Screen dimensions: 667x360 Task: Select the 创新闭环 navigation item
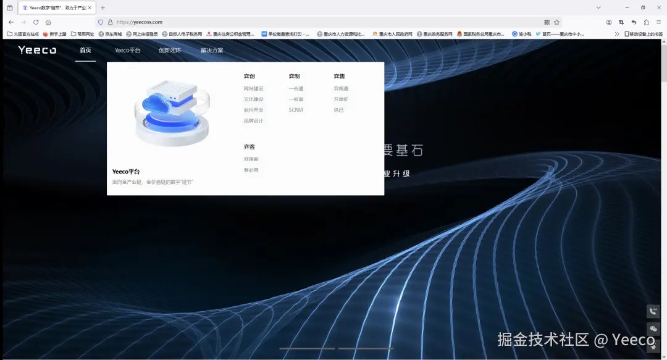coord(170,50)
